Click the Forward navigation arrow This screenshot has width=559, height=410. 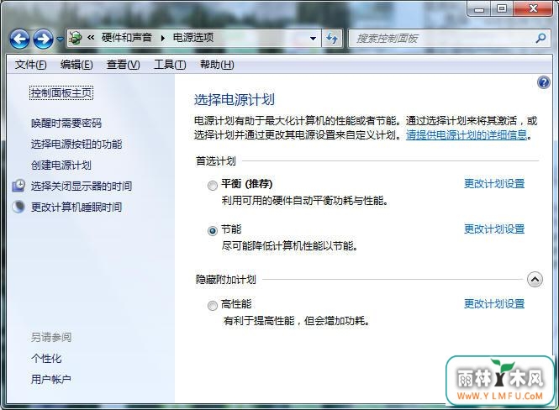tap(43, 39)
